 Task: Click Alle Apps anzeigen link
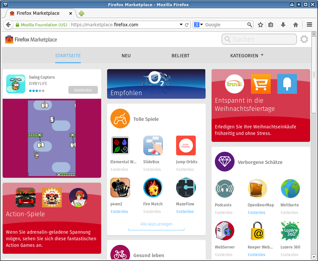click(x=156, y=224)
